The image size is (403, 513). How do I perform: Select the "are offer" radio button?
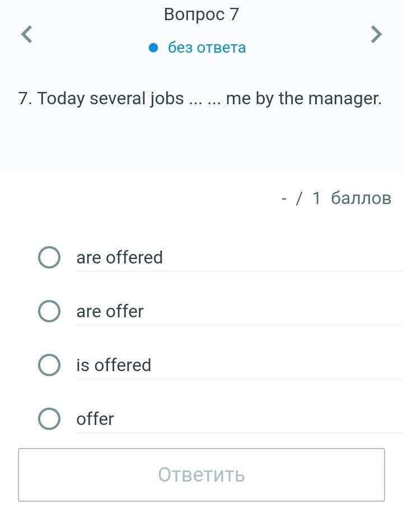(49, 311)
